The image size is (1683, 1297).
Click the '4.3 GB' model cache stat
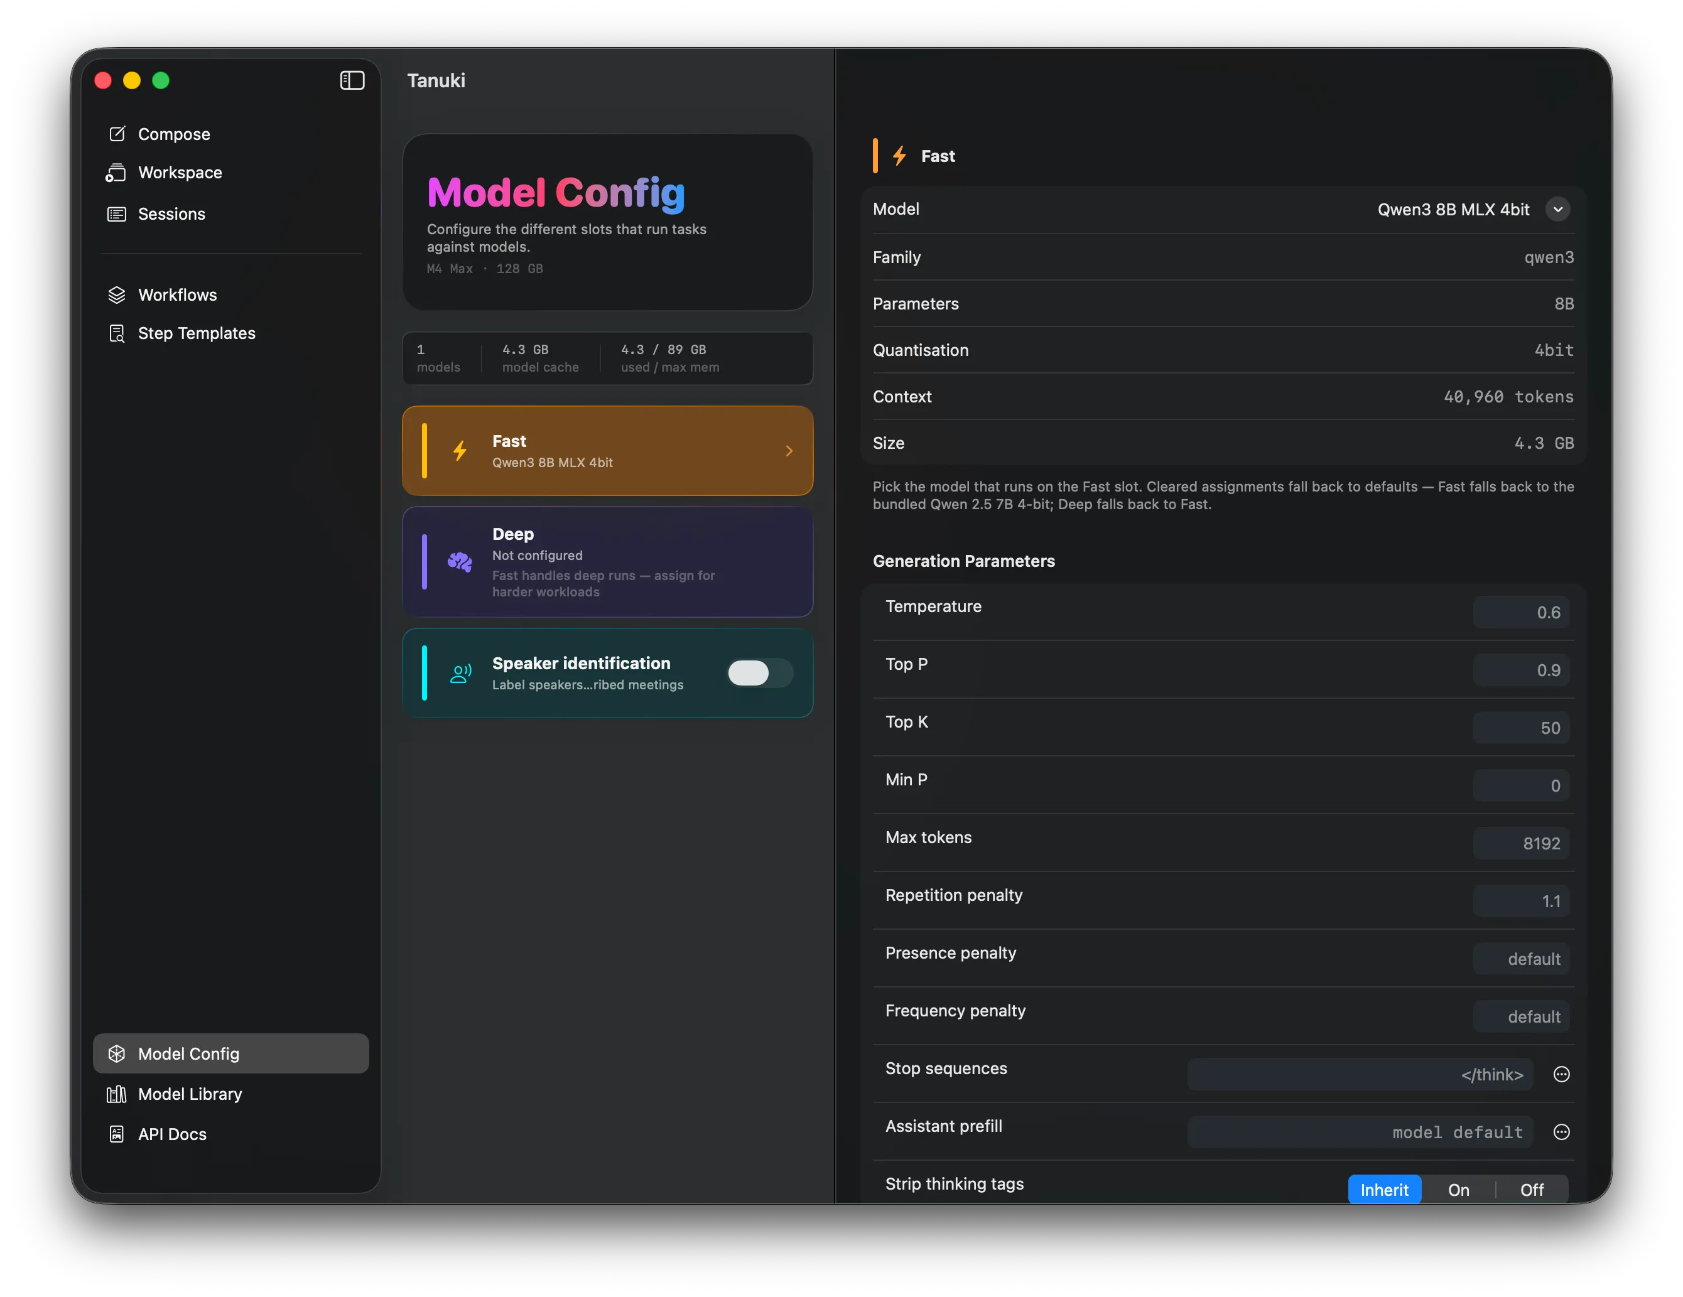point(526,350)
